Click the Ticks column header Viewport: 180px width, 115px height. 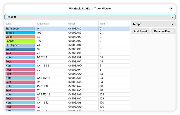[x=114, y=24]
